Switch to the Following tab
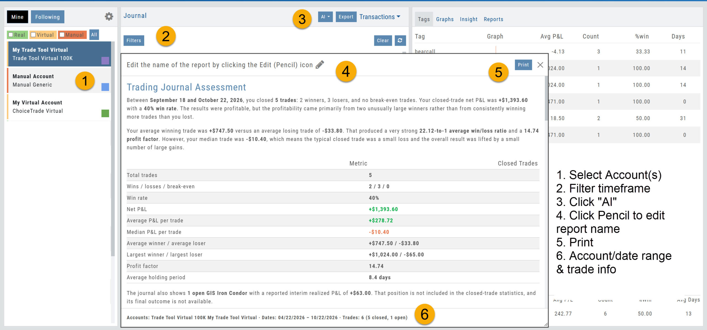This screenshot has width=707, height=330. tap(48, 17)
